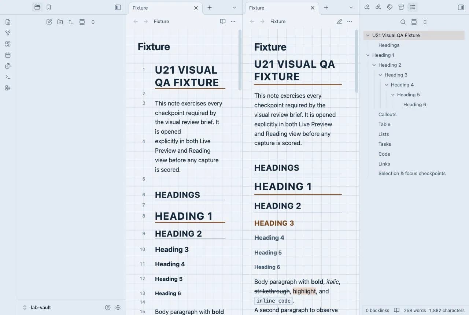The width and height of the screenshot is (469, 315).
Task: Switch the left Fixture pane to reading view
Action: 223,22
